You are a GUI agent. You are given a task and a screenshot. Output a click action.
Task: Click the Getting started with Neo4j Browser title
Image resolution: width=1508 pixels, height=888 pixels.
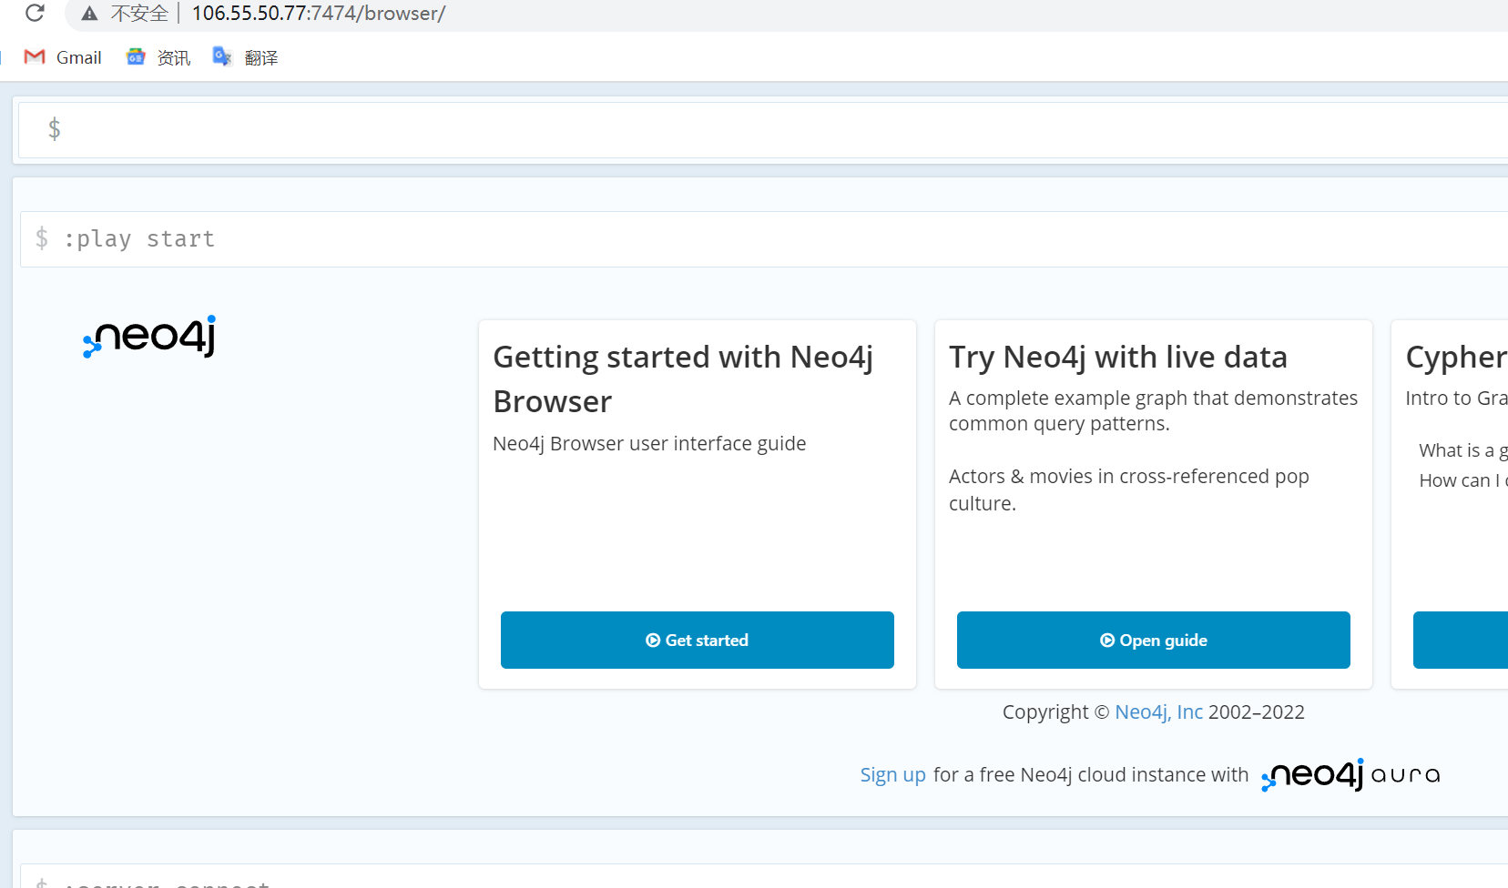tap(682, 378)
